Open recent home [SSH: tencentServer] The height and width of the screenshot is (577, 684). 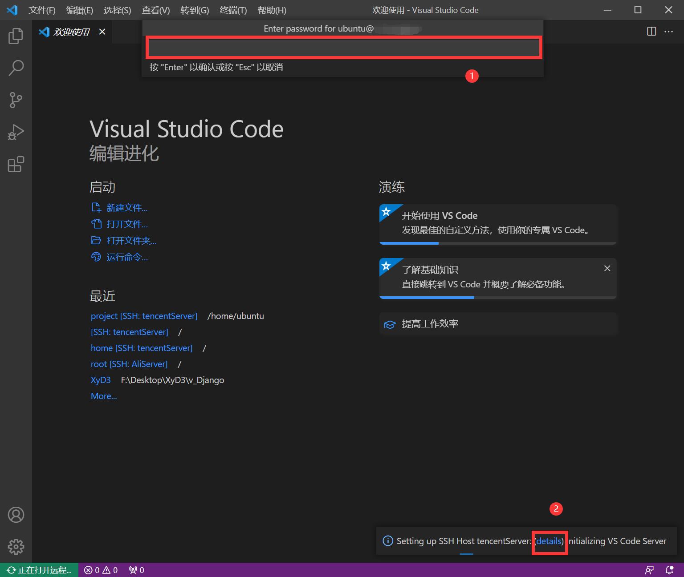pos(142,348)
